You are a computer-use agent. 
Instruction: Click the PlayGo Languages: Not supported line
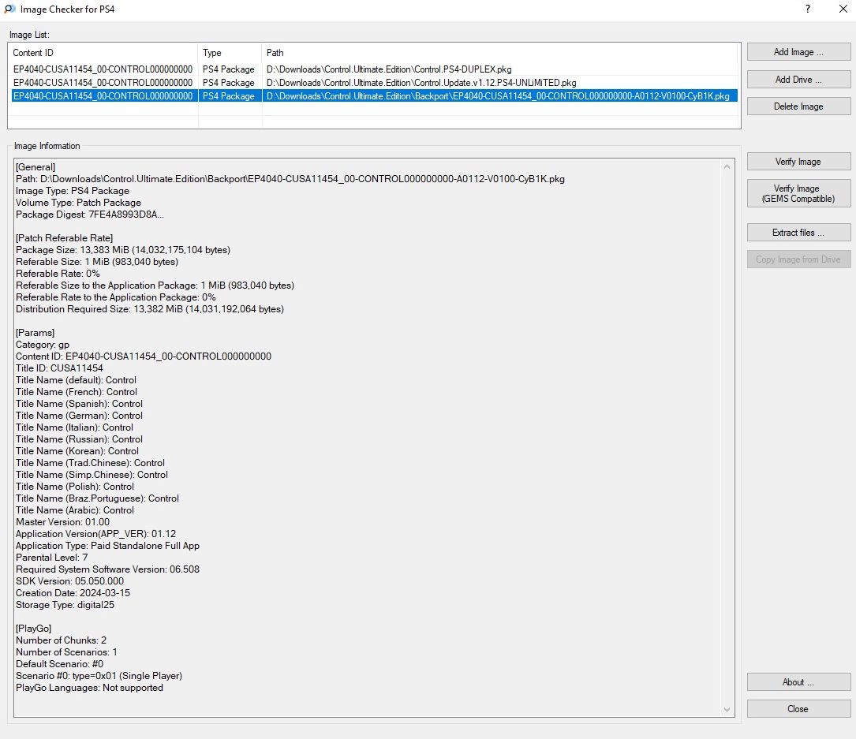(89, 688)
